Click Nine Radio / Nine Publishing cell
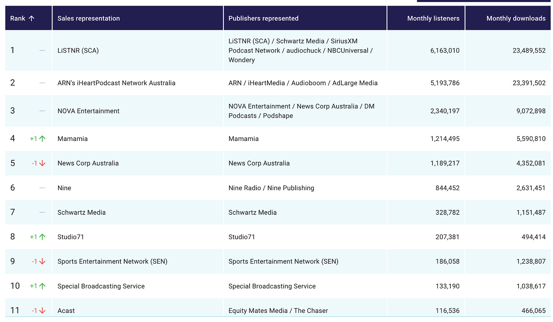Image resolution: width=553 pixels, height=322 pixels. (x=271, y=188)
